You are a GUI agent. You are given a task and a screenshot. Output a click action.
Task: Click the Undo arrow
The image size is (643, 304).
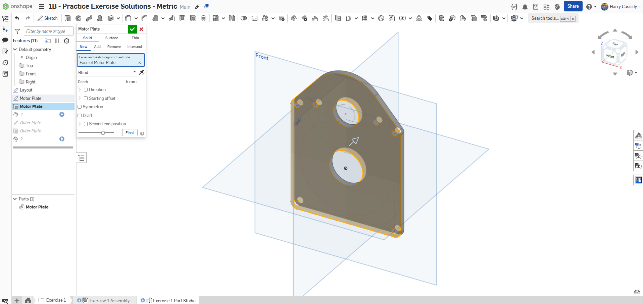(x=17, y=18)
